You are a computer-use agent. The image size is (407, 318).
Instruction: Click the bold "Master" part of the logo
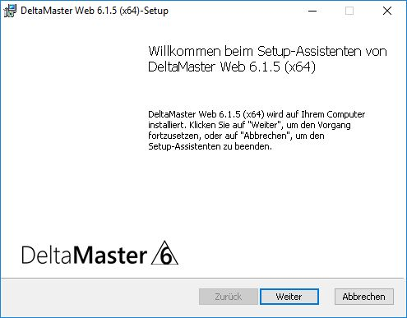110,255
